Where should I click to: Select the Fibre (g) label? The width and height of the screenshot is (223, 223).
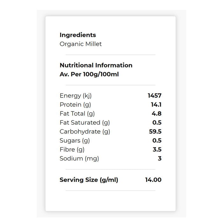tap(72, 149)
